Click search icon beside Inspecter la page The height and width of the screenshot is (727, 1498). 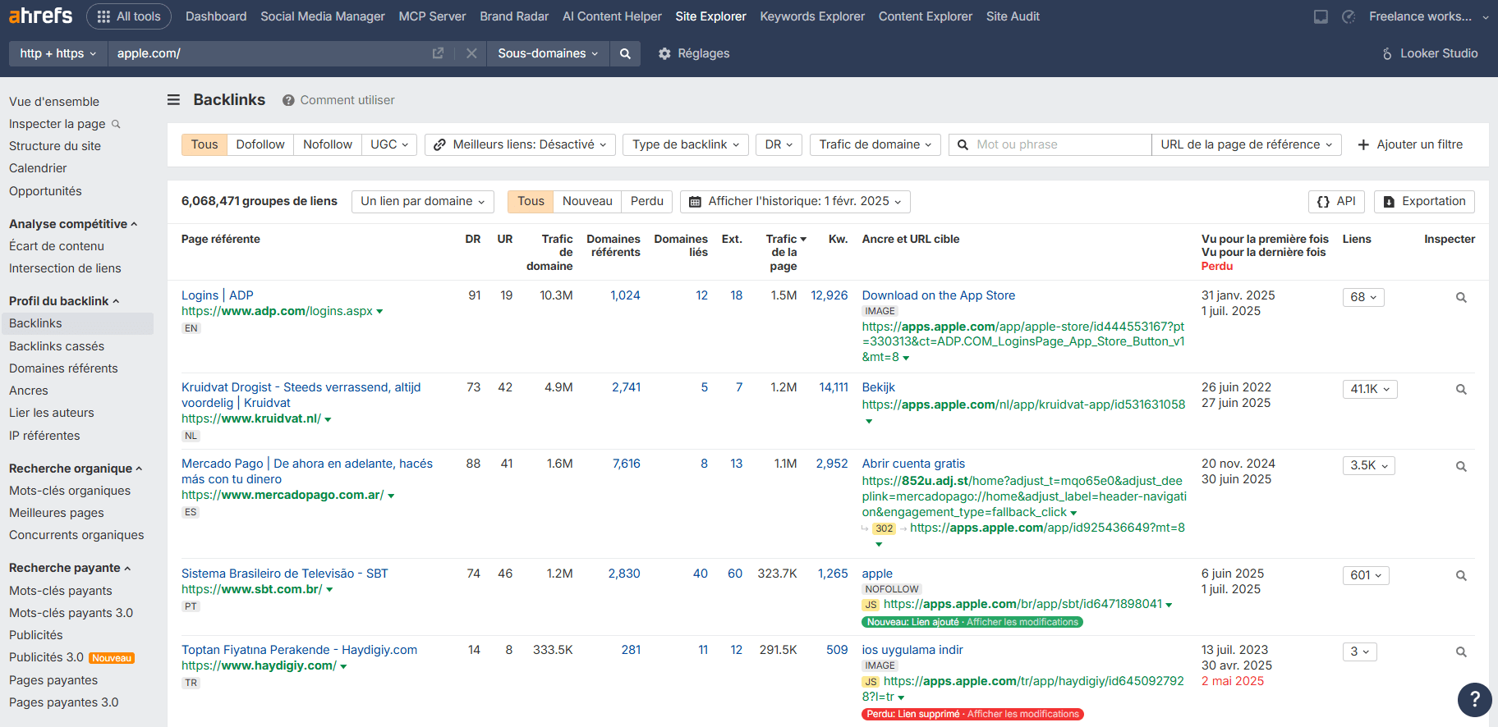coord(116,124)
